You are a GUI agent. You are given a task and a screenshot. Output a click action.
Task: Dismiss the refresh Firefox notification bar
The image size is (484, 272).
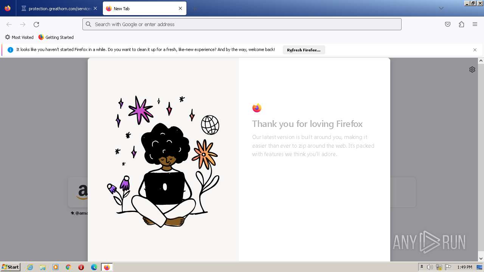(475, 50)
